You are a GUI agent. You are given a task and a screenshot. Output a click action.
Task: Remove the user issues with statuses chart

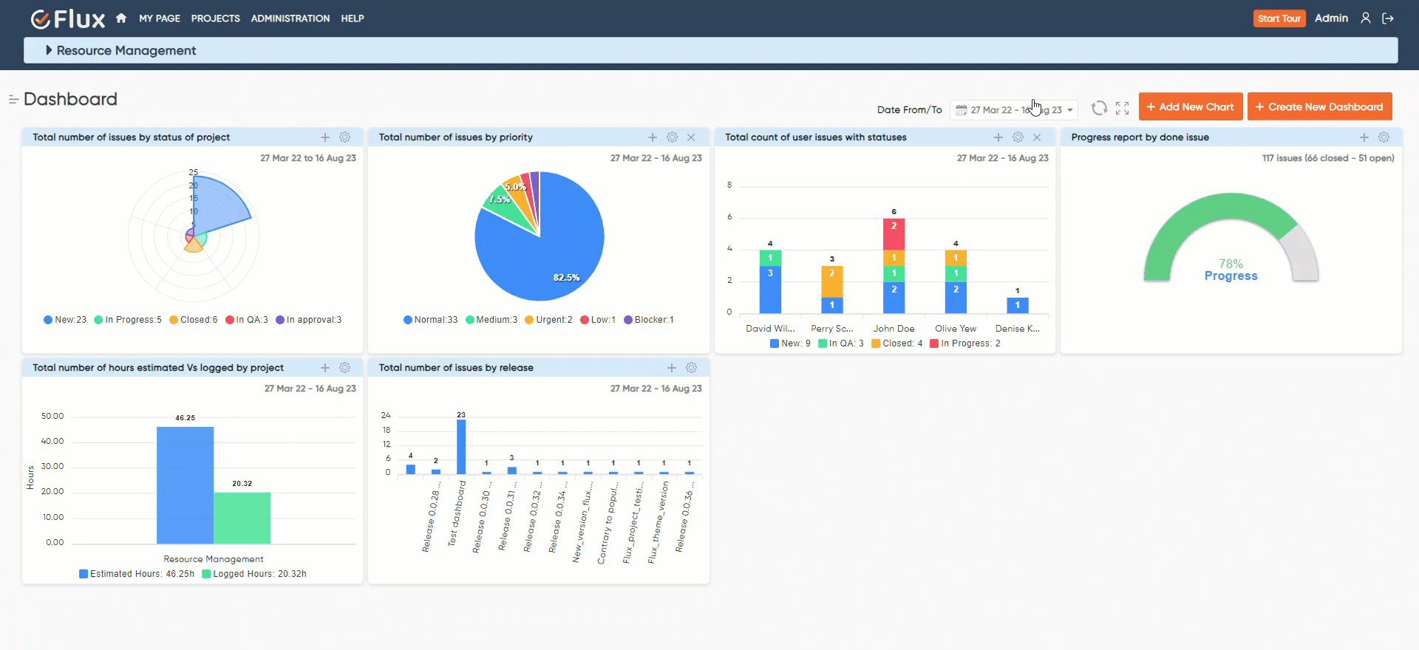[1037, 137]
